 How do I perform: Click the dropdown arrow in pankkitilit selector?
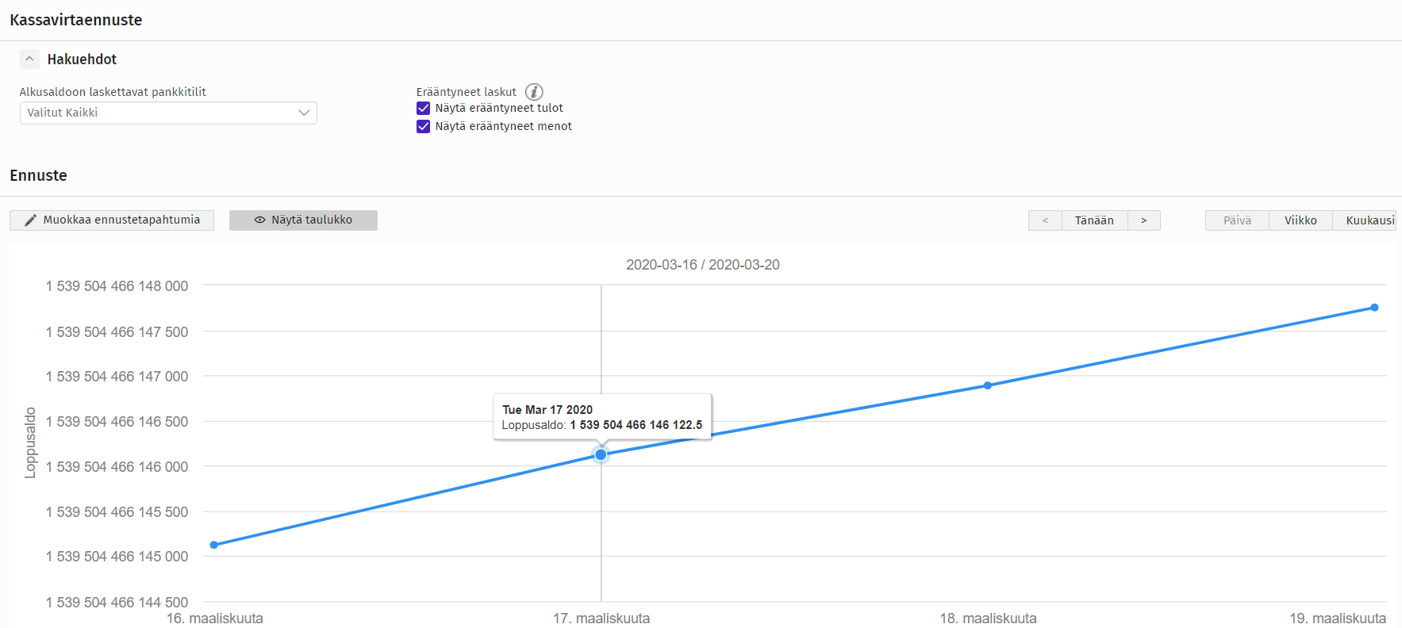303,113
